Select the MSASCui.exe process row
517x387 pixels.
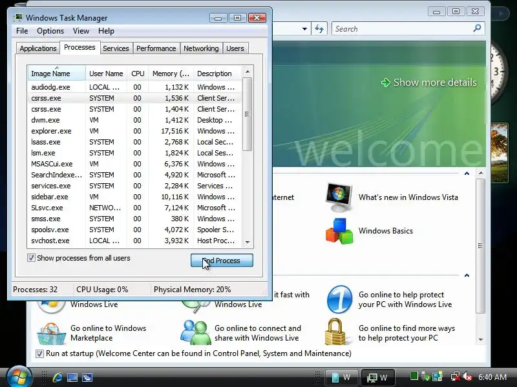pos(134,164)
